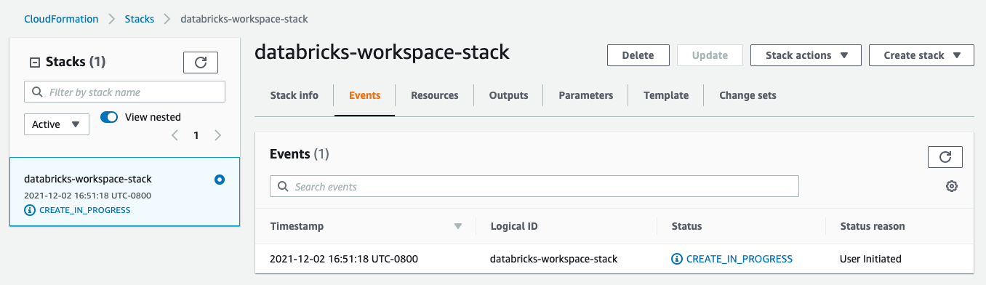986x285 pixels.
Task: Toggle the View nested switch
Action: click(x=109, y=117)
